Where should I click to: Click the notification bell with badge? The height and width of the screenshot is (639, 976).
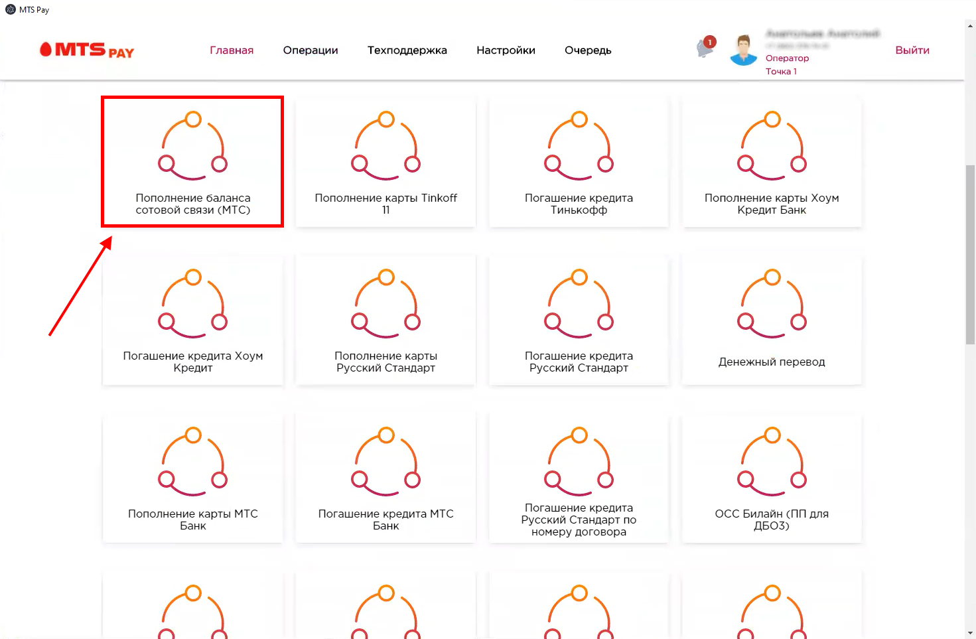click(x=705, y=47)
